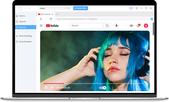Click the YouTube Search input field
The height and width of the screenshot is (102, 169).
[86, 25]
